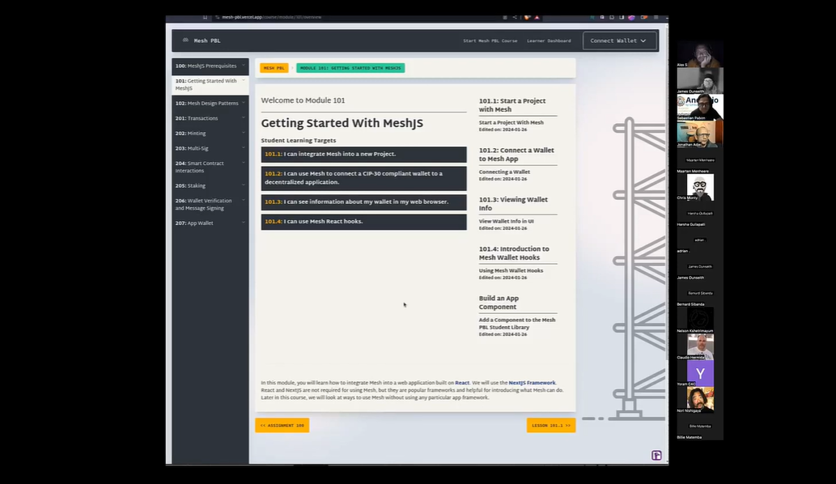Click the share icon in address bar
This screenshot has height=484, width=836.
tap(514, 17)
